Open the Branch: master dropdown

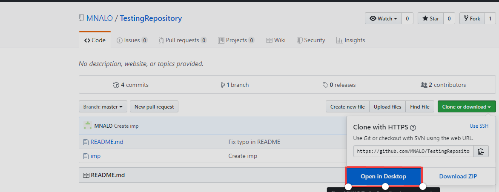[x=103, y=107]
